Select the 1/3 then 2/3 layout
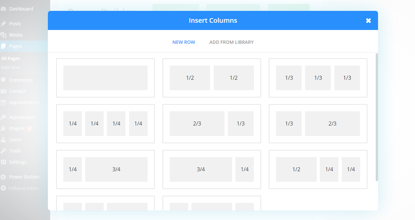Viewport: 415px width, 220px height. (x=318, y=124)
